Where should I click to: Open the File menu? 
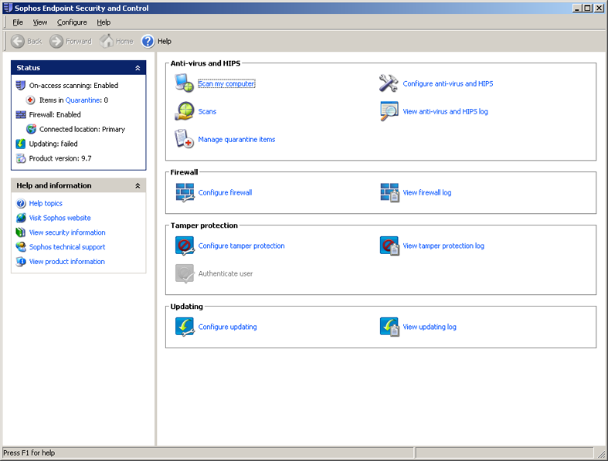18,22
